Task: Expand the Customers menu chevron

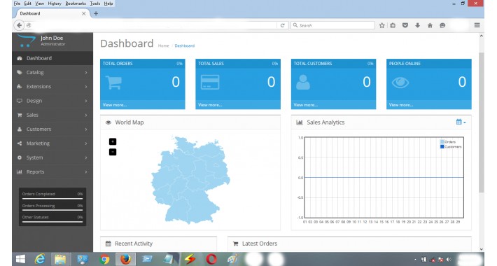Action: (x=86, y=129)
